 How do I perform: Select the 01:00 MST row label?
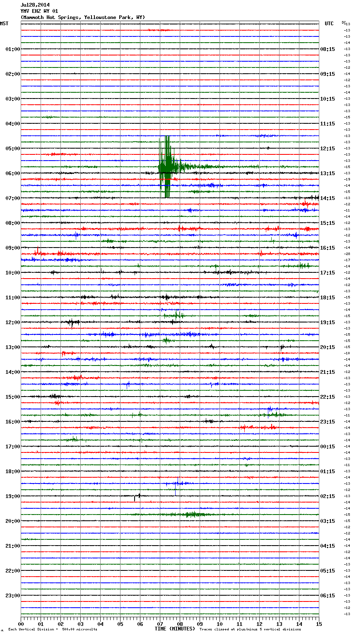pos(13,49)
